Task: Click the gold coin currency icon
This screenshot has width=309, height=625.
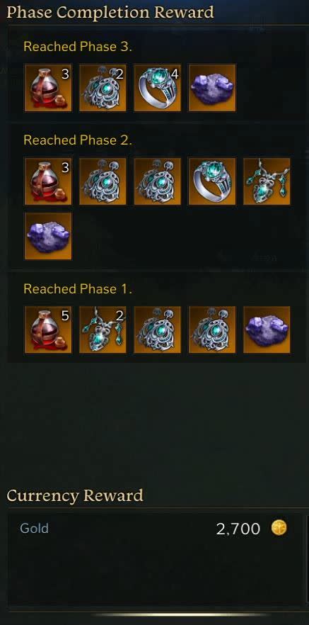Action: click(279, 529)
